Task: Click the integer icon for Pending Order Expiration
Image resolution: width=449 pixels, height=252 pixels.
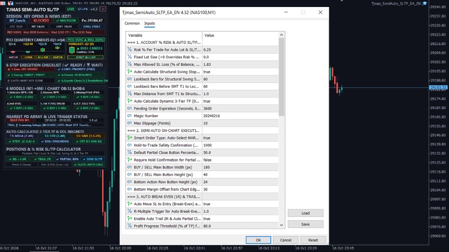Action: point(130,108)
